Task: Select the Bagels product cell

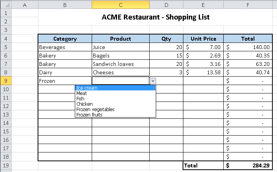Action: point(120,56)
